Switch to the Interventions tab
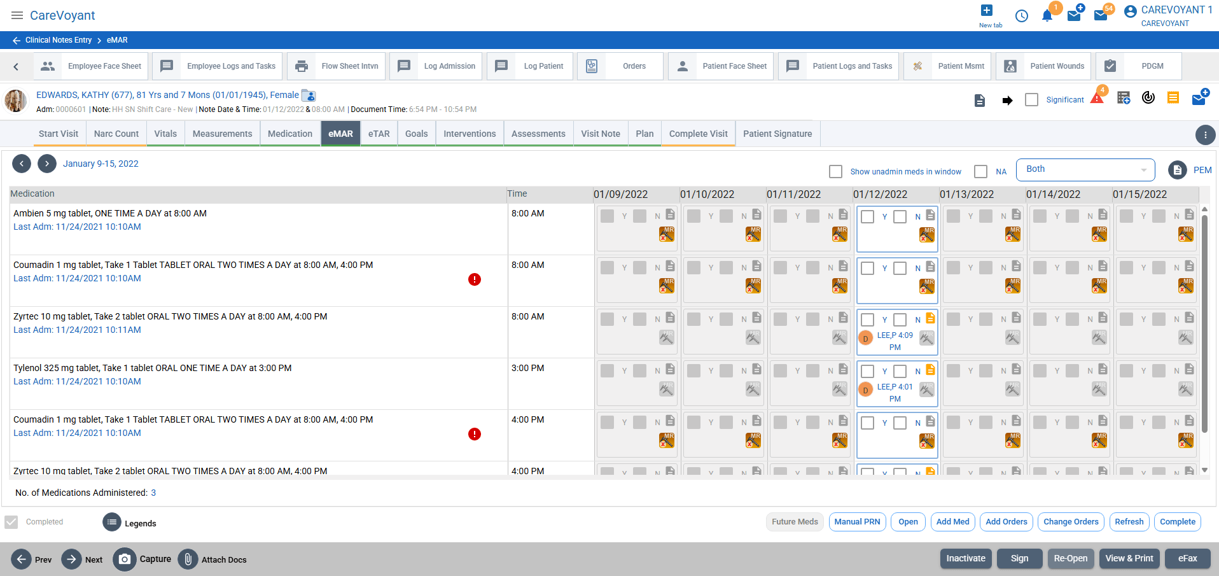1219x576 pixels. click(470, 134)
